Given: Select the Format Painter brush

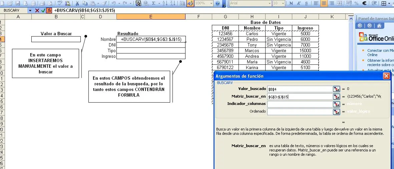Looking at the screenshot, I should [104, 3].
